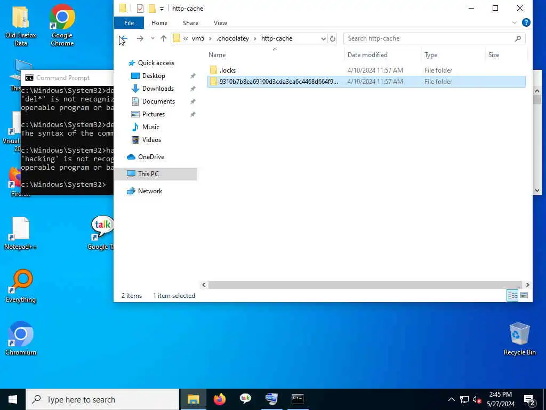Select the 9310b7b8ea69100d3cda3ea6c4468d664f9 folder
This screenshot has height=410, width=546.
pos(366,82)
